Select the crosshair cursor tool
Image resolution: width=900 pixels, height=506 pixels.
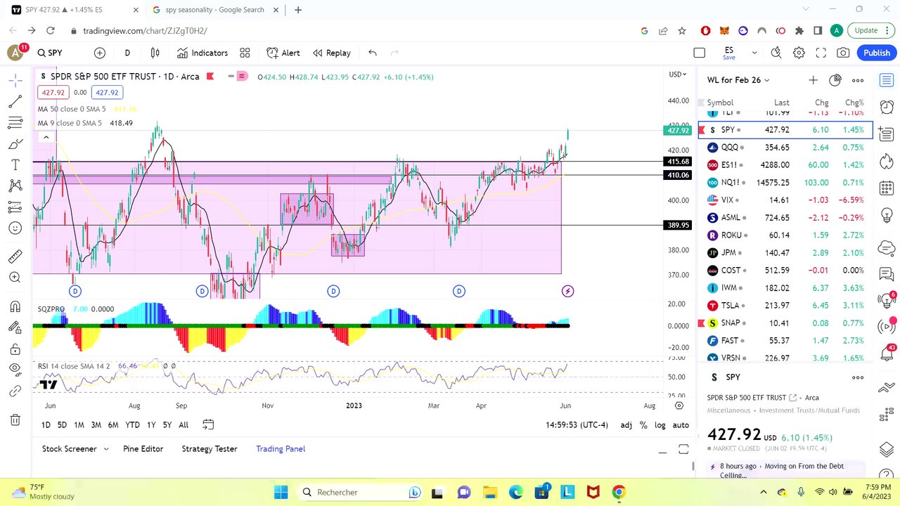[15, 81]
